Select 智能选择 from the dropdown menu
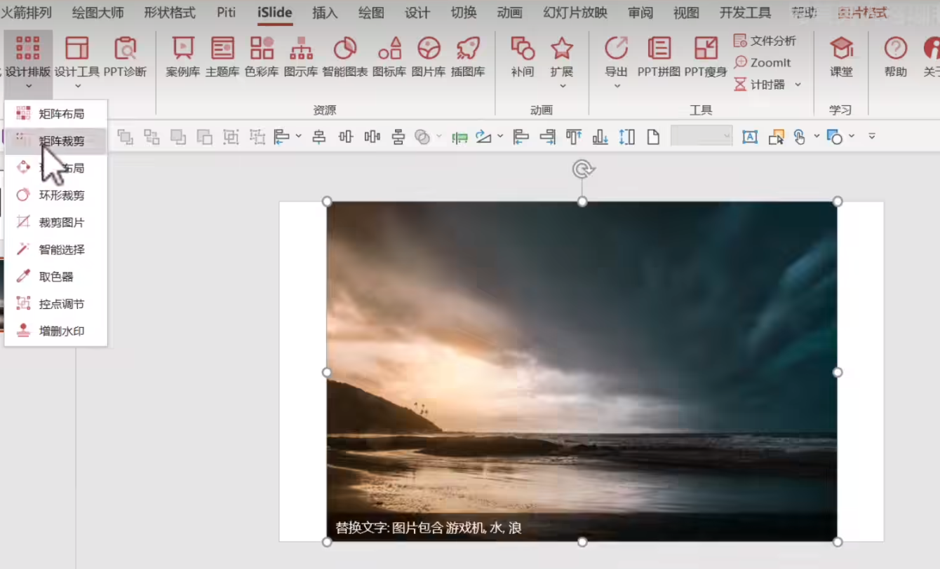 coord(56,249)
